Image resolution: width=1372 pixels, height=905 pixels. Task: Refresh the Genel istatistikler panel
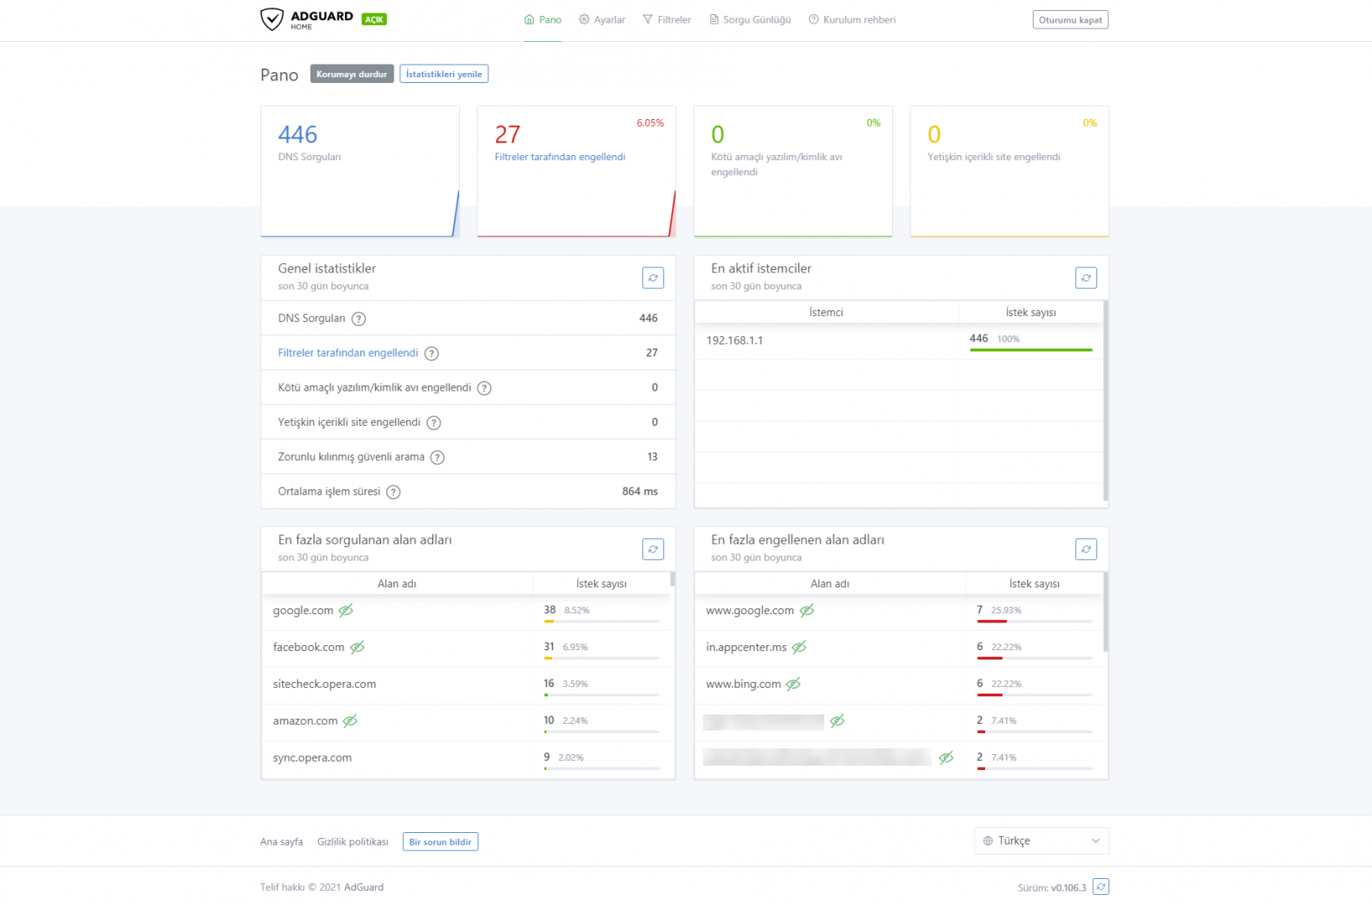coord(652,278)
